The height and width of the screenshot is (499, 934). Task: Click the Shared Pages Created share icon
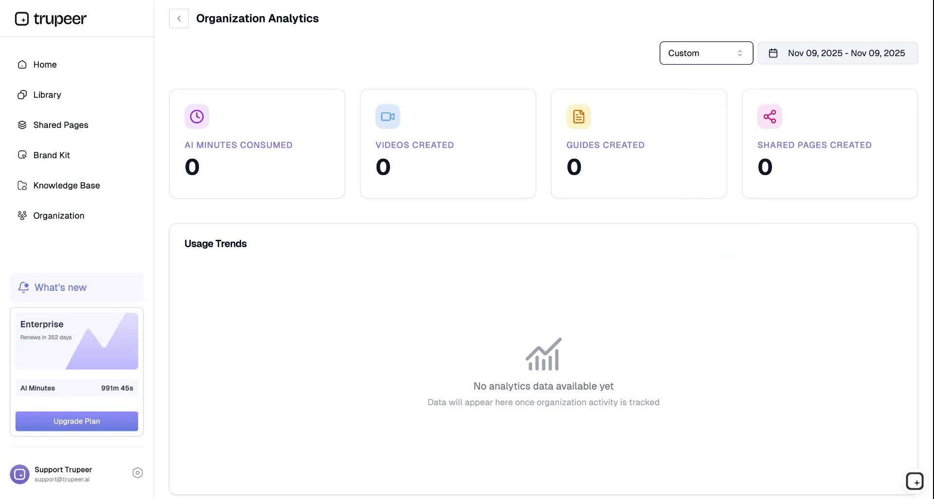(x=770, y=116)
